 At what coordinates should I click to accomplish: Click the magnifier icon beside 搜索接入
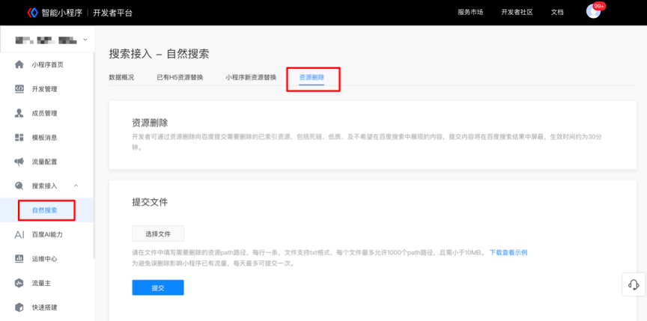point(19,186)
